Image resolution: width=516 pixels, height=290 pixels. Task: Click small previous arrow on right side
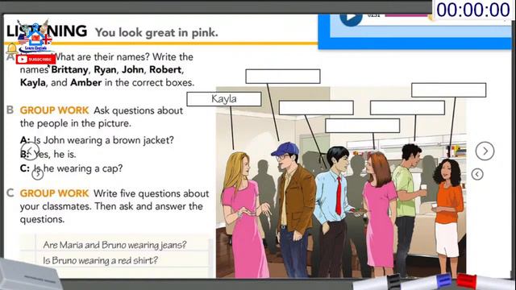(477, 174)
